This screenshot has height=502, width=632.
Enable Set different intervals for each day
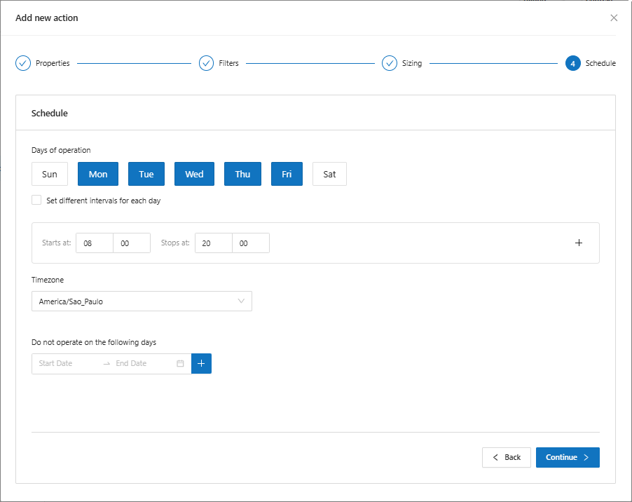pyautogui.click(x=36, y=200)
